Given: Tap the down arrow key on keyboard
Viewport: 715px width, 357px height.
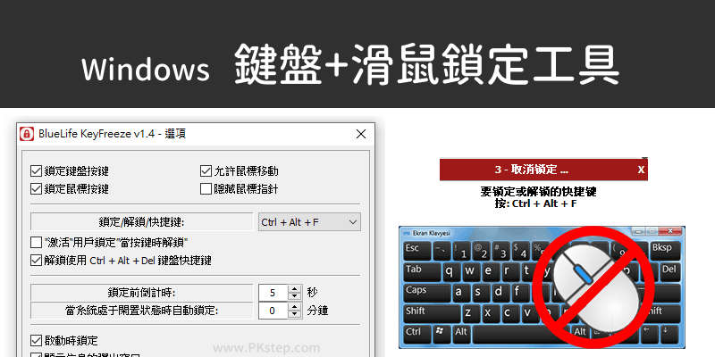Looking at the screenshot, I should pos(669,335).
